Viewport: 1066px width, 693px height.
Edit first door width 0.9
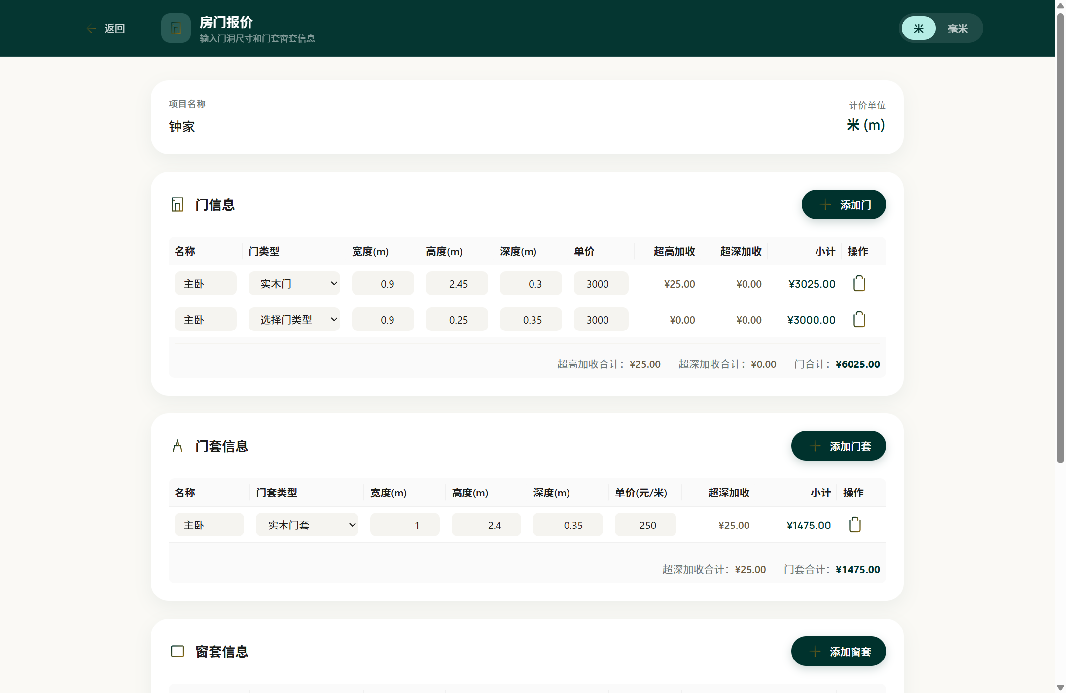[383, 283]
